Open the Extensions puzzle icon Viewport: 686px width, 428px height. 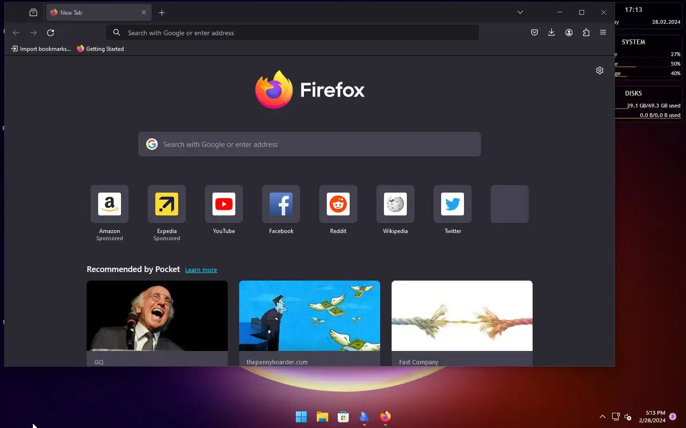(x=586, y=33)
